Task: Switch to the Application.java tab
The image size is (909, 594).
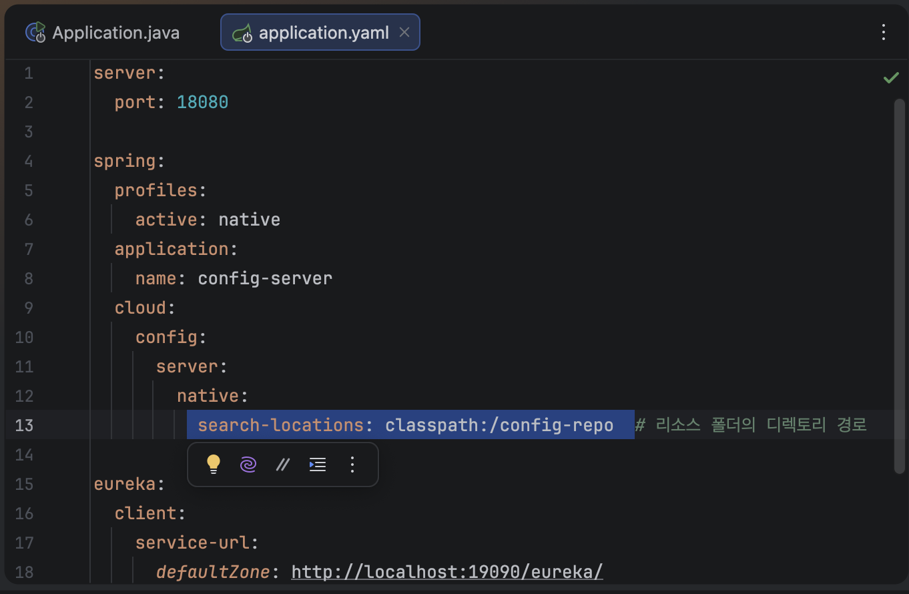Action: (x=103, y=33)
